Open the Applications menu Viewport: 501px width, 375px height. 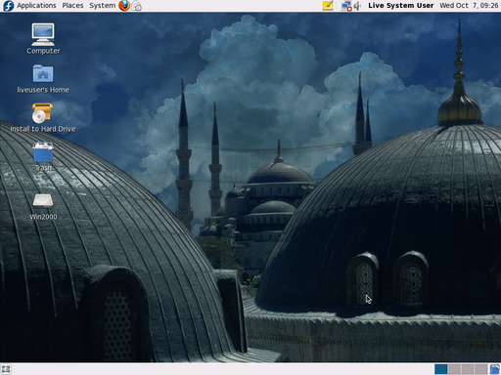36,6
